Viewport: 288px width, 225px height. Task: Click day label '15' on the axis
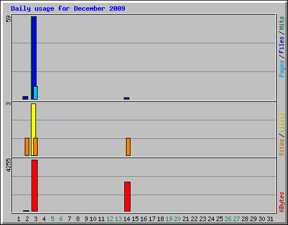coord(135,219)
